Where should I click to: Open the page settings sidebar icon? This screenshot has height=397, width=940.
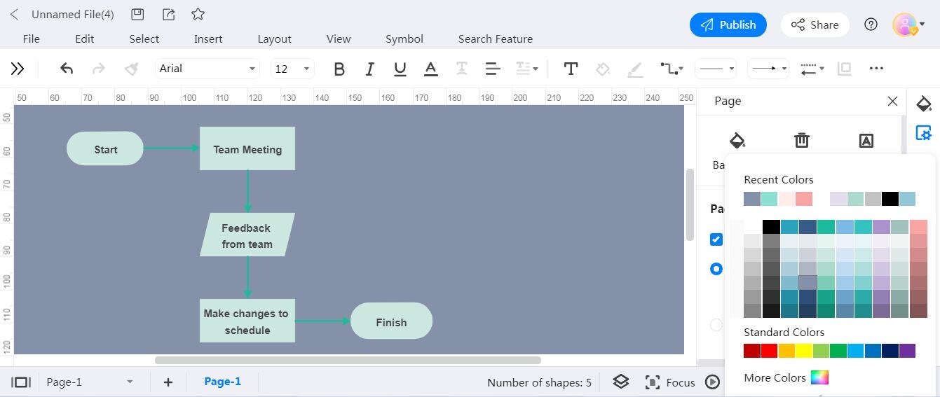click(924, 133)
